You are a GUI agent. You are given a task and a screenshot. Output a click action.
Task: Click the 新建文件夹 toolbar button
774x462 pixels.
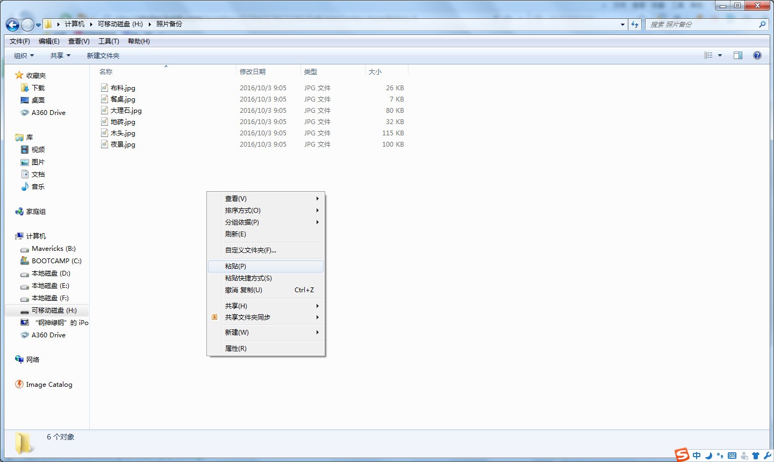pos(103,55)
